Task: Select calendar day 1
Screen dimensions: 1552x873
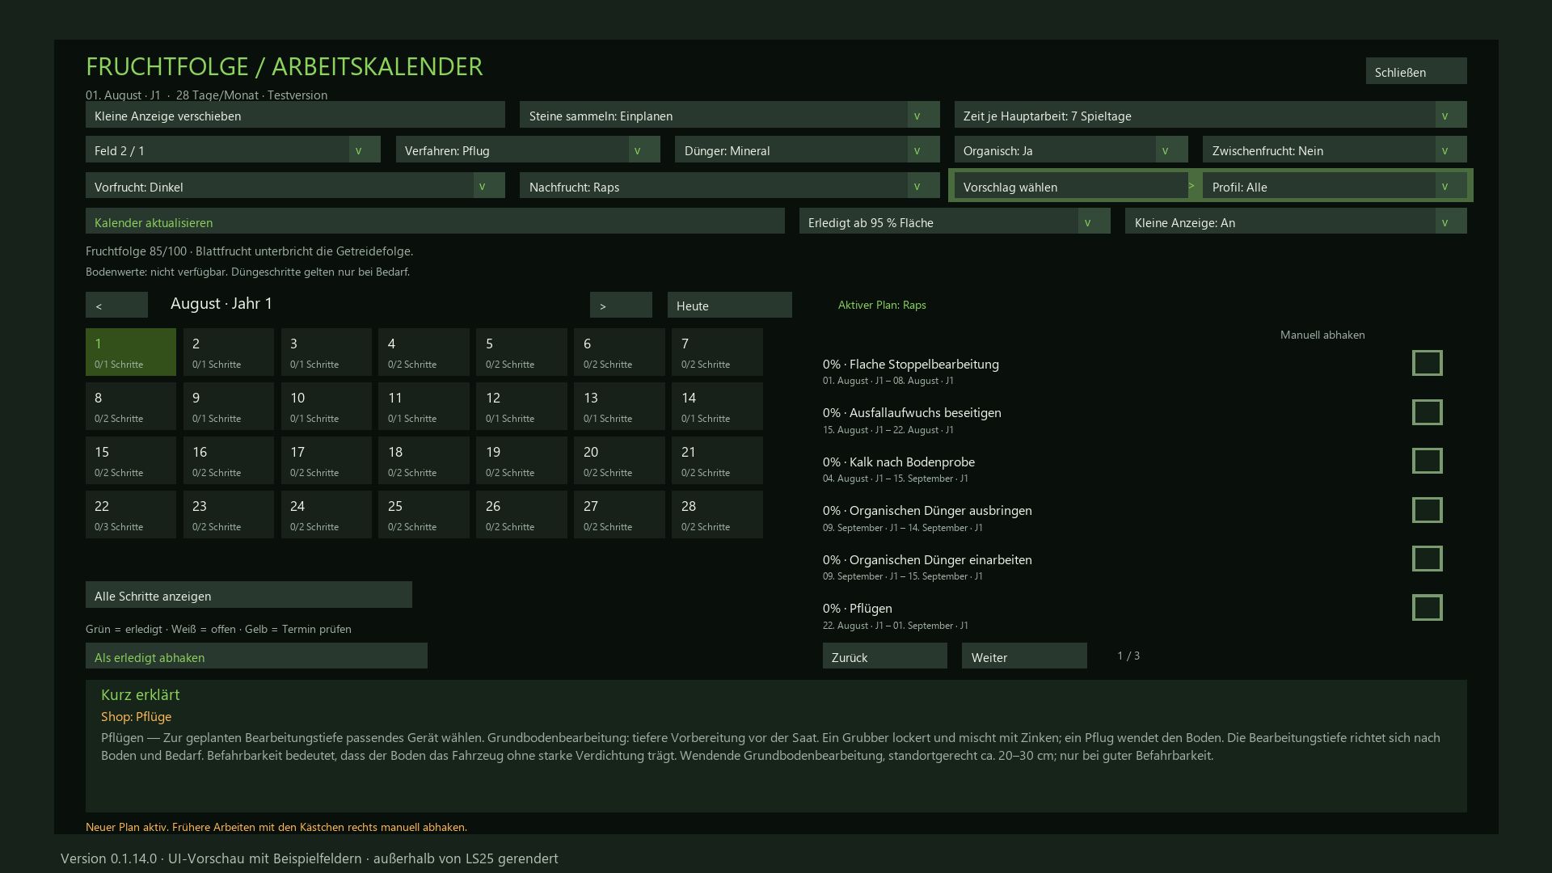Action: click(131, 352)
